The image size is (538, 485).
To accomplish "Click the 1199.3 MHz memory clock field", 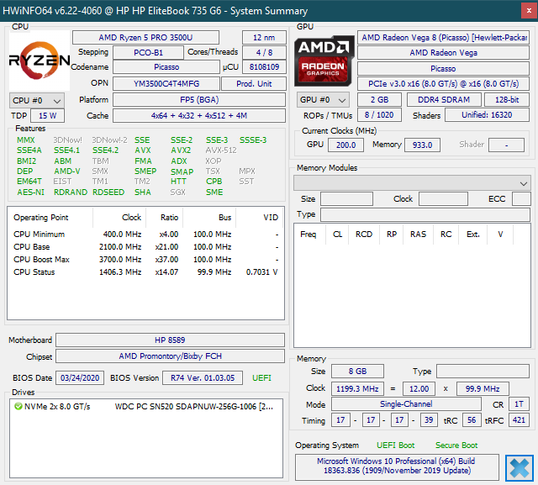I will click(x=357, y=389).
